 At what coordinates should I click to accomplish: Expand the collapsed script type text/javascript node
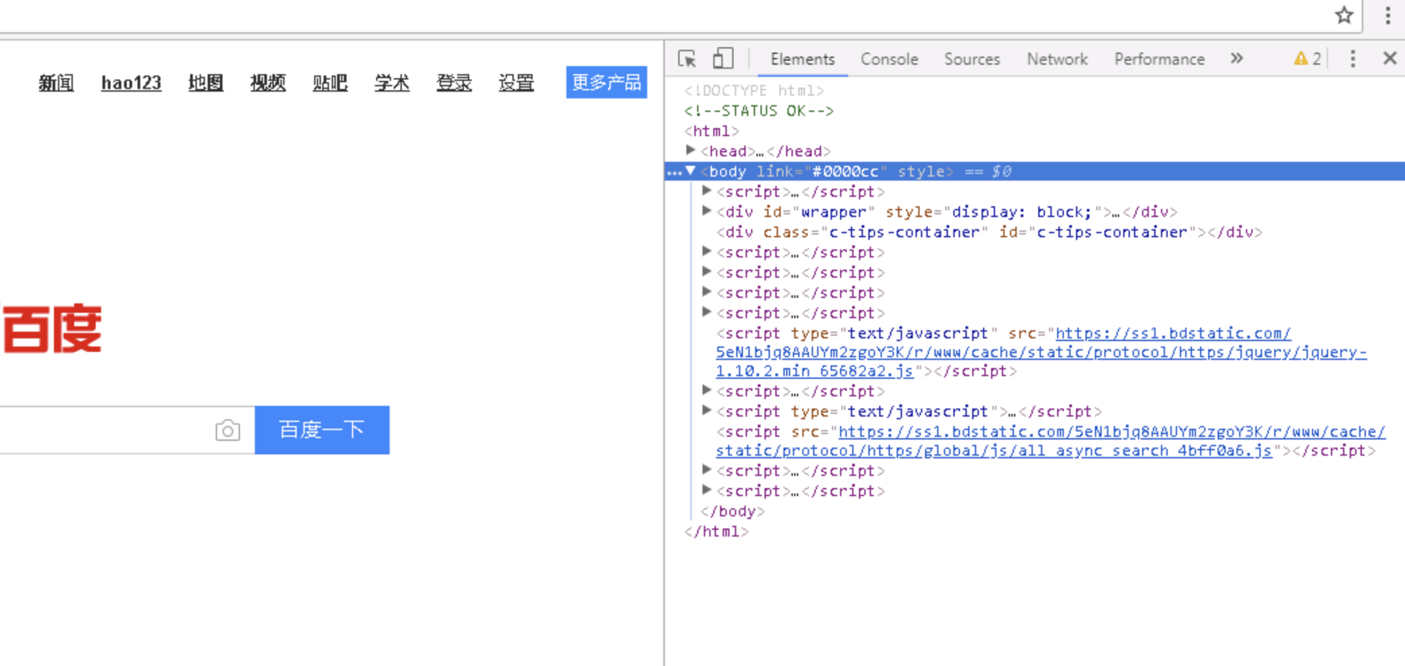click(x=707, y=411)
